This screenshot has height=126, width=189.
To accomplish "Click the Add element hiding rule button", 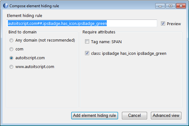I will (x=94, y=116).
